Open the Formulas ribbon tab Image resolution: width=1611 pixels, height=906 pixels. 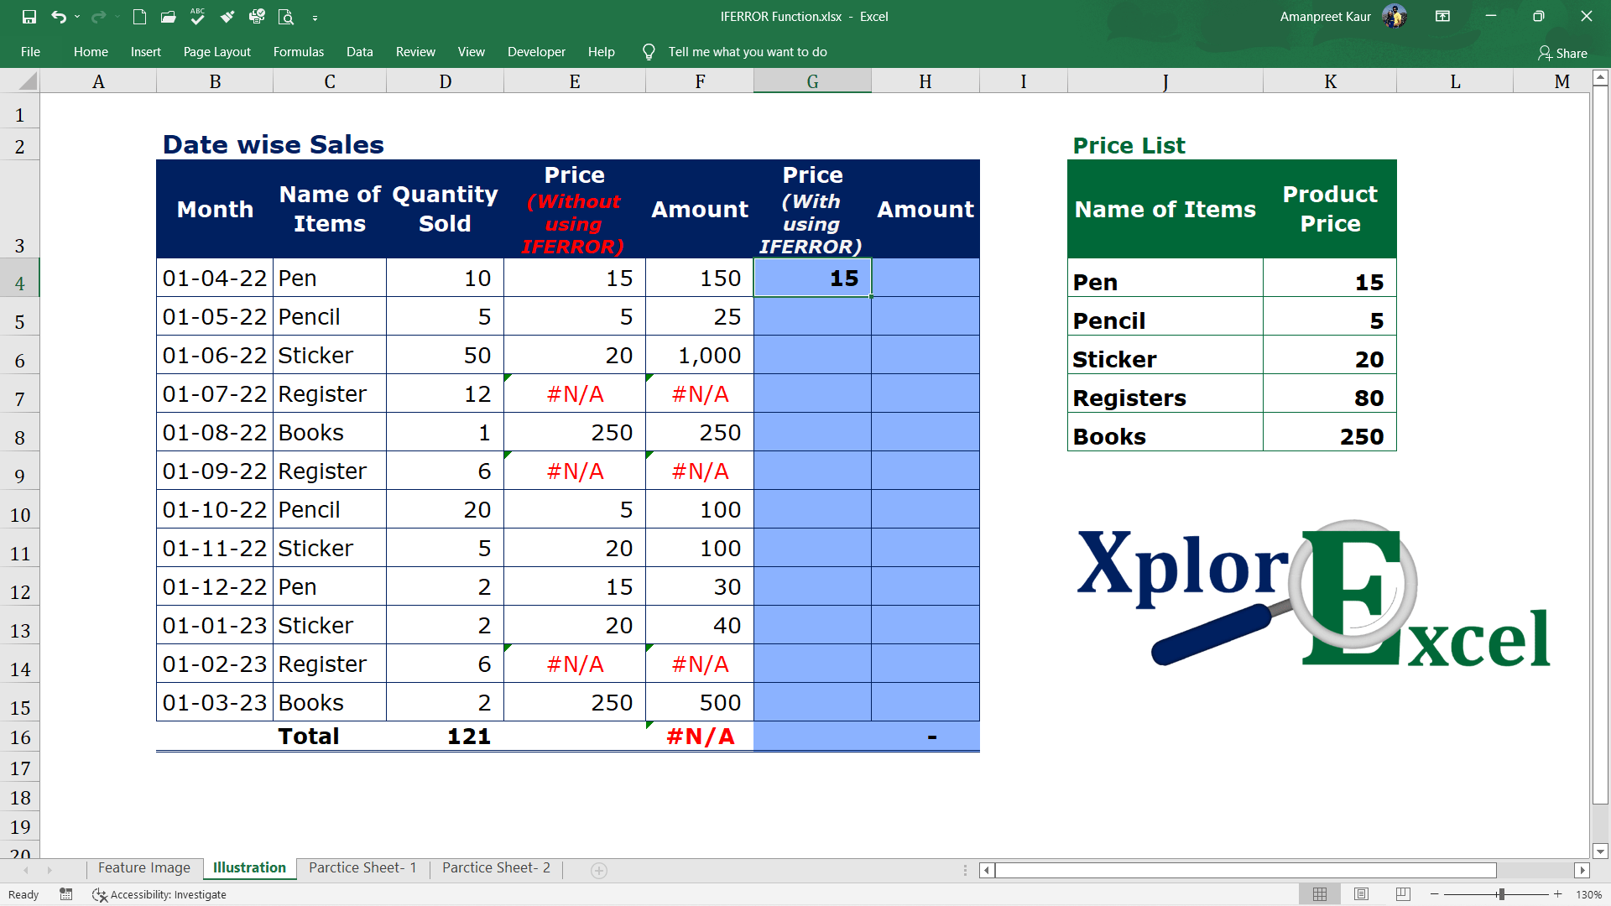[x=298, y=52]
